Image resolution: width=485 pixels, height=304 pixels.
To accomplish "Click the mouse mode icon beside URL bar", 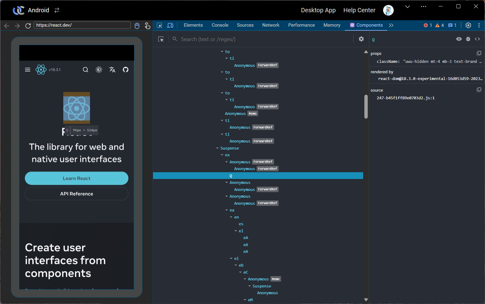I will (x=137, y=26).
